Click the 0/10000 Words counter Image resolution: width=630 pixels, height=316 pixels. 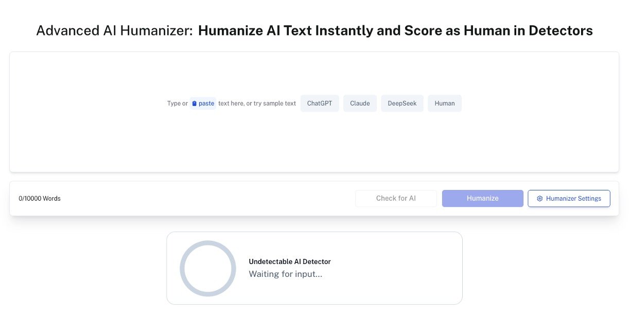pos(39,198)
